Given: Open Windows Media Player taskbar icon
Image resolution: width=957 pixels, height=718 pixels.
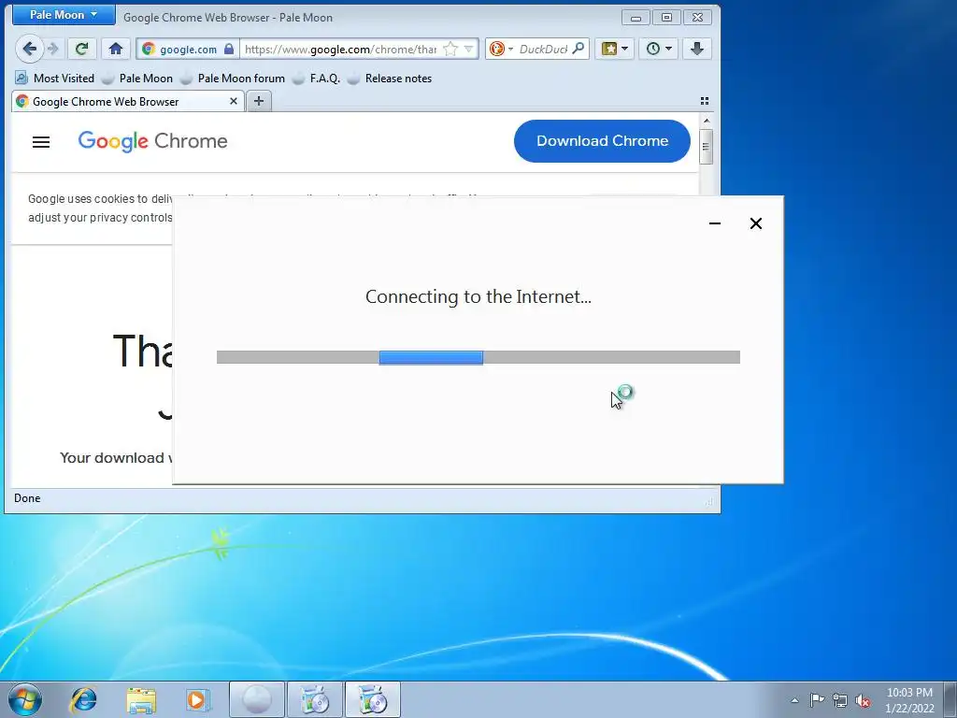Looking at the screenshot, I should coord(197,699).
